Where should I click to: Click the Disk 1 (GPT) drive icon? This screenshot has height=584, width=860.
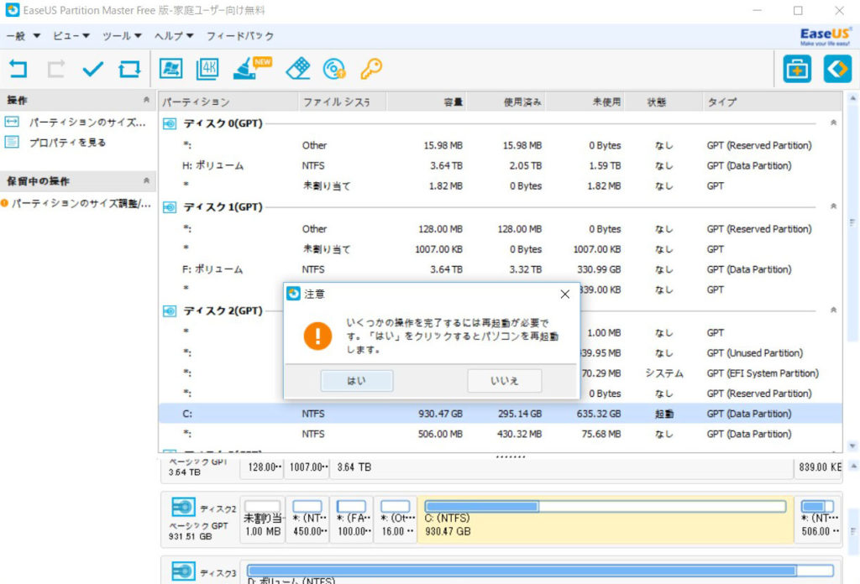pyautogui.click(x=170, y=207)
